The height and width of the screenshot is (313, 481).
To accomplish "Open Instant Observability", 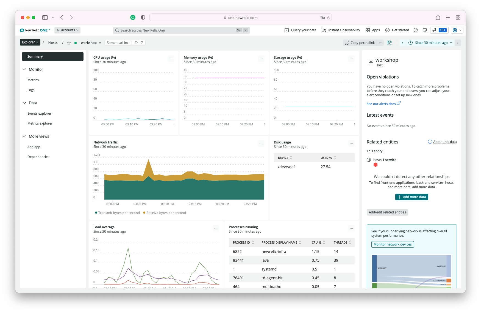I will coord(341,30).
